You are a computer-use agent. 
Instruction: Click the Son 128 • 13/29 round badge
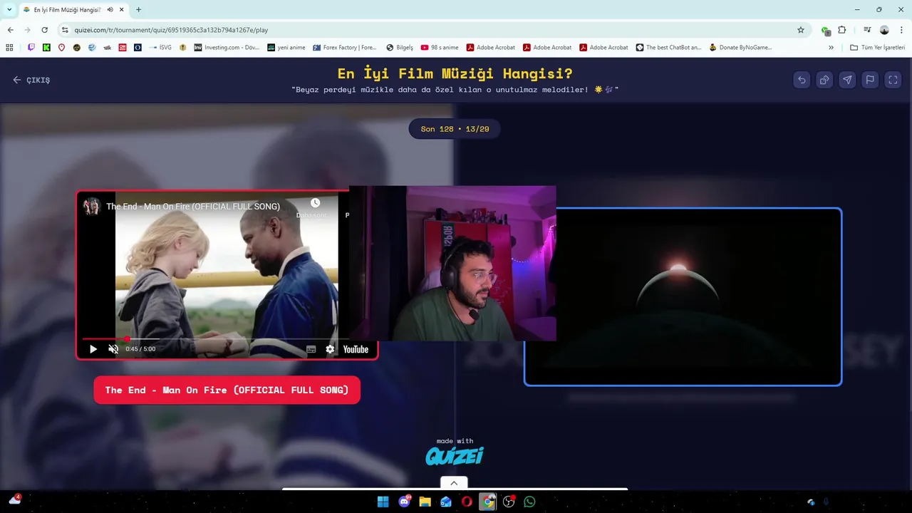tap(455, 129)
